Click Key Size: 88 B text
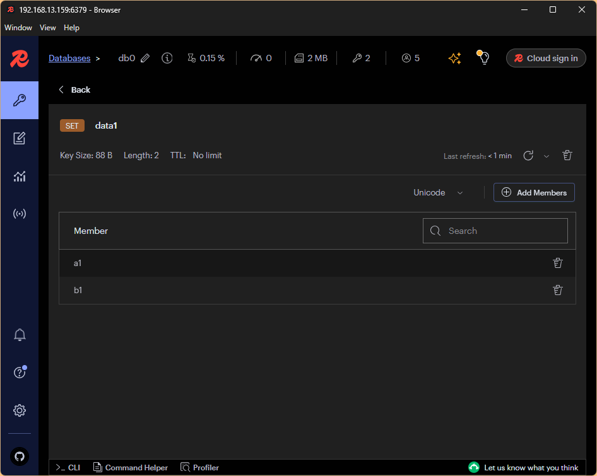This screenshot has width=597, height=476. (86, 155)
